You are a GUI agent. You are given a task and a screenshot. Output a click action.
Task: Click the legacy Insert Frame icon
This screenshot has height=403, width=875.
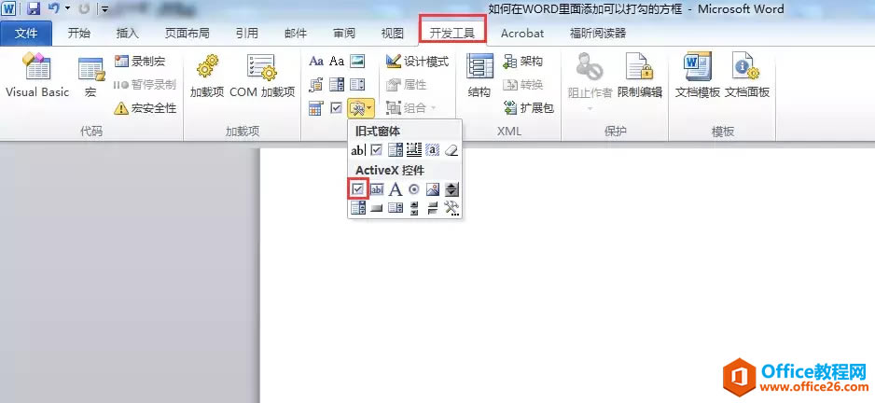414,149
